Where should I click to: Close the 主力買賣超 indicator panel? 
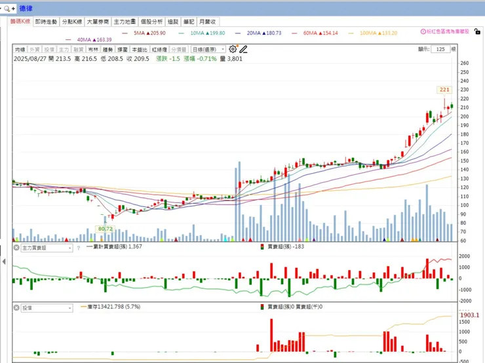pyautogui.click(x=16, y=248)
